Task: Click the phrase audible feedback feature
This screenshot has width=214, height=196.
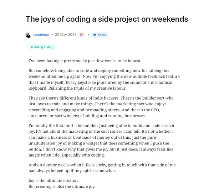Action: pos(156,76)
